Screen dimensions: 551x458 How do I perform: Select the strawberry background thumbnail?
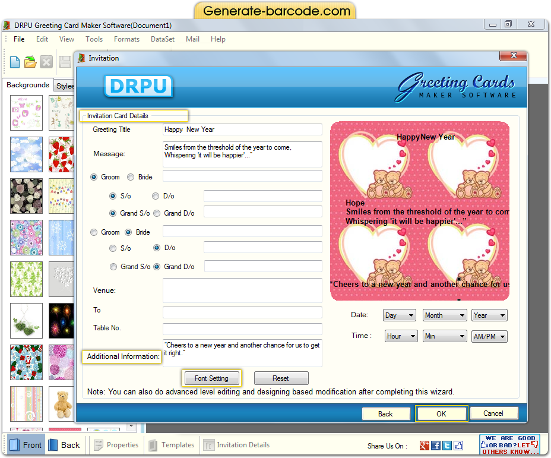pos(62,154)
